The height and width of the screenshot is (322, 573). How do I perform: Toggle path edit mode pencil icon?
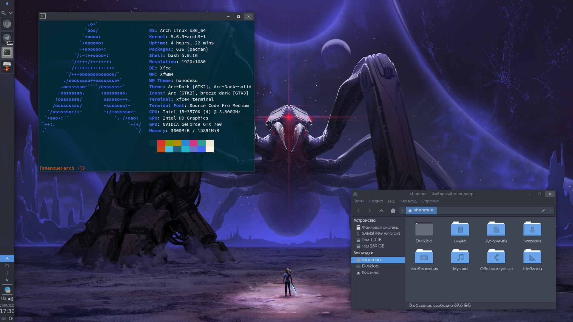(543, 210)
